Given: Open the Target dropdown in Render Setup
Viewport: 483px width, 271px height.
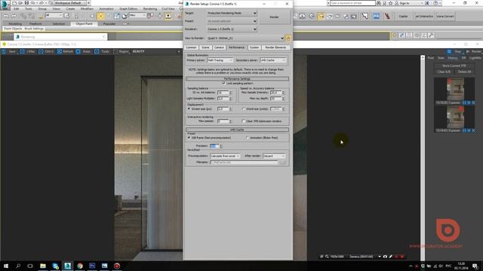Looking at the screenshot, I should (x=232, y=14).
